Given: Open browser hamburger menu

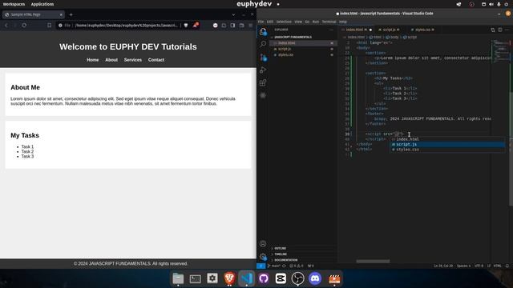Looking at the screenshot, I should 251,25.
